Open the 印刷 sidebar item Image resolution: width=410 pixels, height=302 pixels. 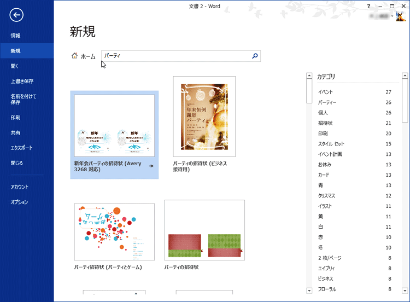point(27,118)
